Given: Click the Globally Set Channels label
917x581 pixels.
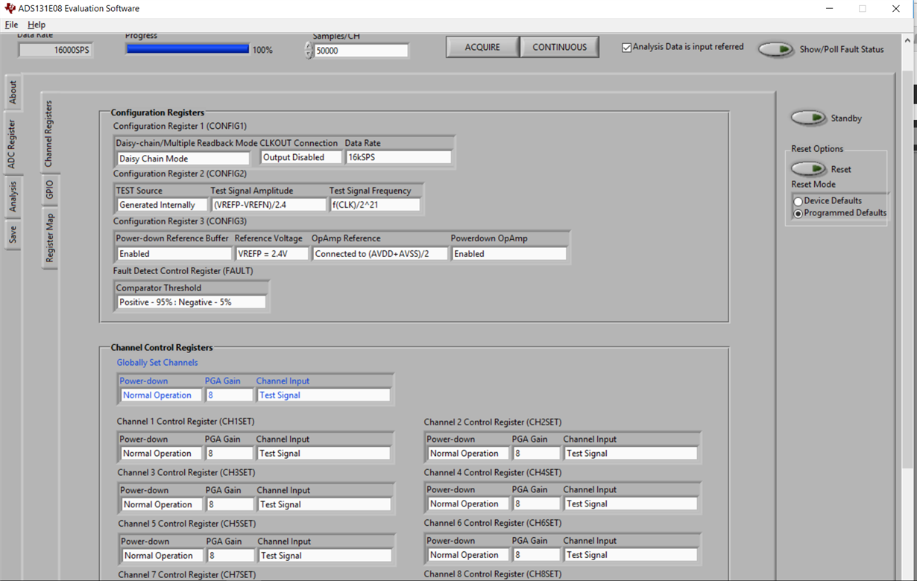Looking at the screenshot, I should (x=157, y=363).
